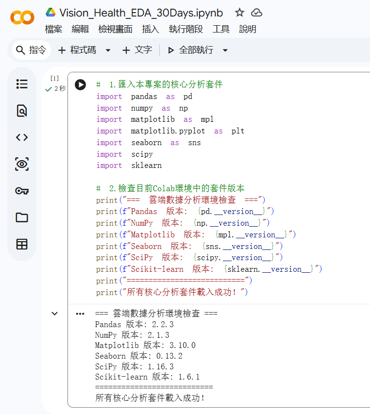The width and height of the screenshot is (370, 414).
Task: Click print line with sklearn.__version__
Action: tap(209, 269)
